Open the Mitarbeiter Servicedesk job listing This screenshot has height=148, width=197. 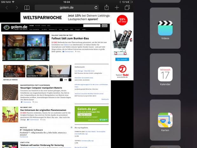click(x=84, y=78)
